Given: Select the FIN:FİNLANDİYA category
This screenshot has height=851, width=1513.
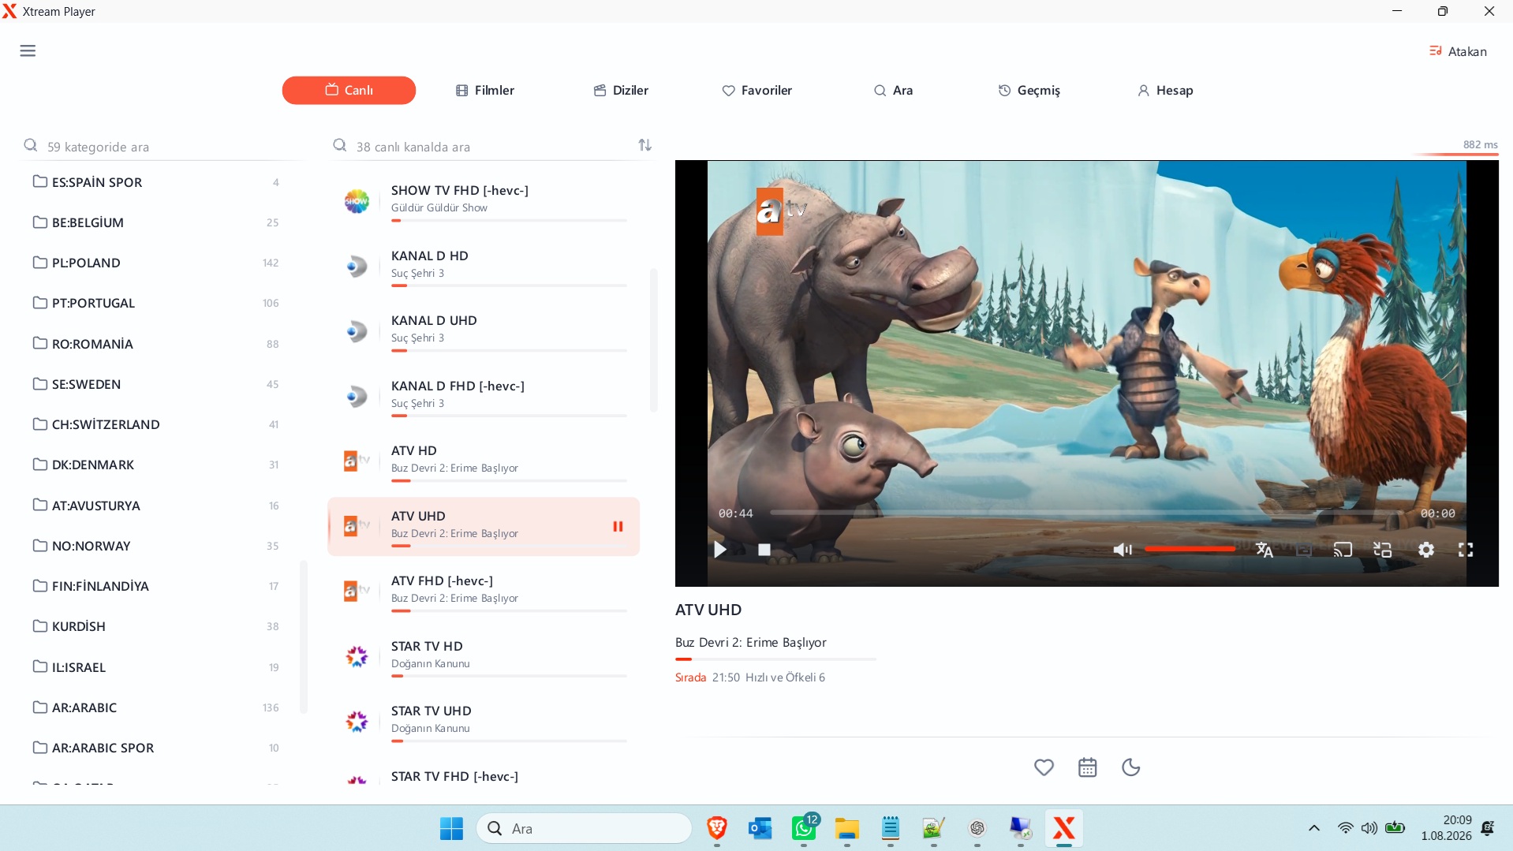Looking at the screenshot, I should click(x=156, y=586).
